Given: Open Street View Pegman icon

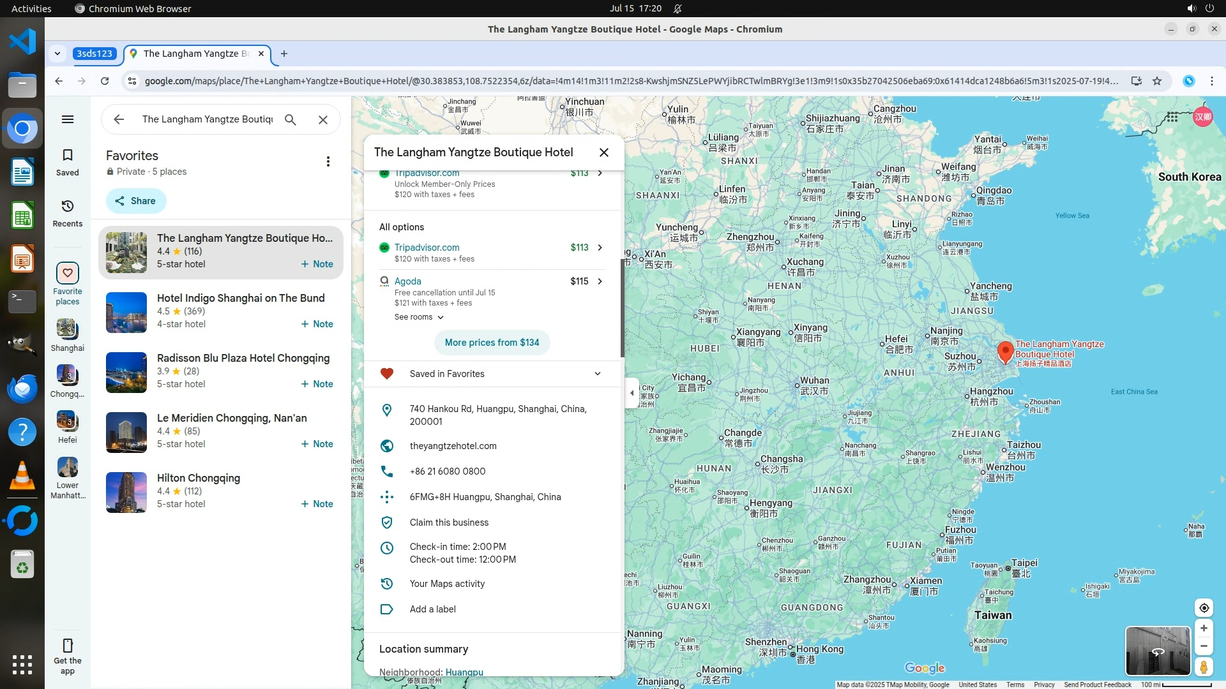Looking at the screenshot, I should tap(1204, 667).
